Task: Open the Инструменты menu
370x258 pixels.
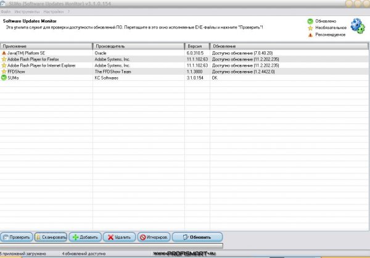Action: pyautogui.click(x=27, y=12)
